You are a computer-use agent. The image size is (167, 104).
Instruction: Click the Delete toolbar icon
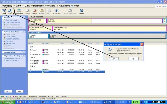[x=34, y=11]
